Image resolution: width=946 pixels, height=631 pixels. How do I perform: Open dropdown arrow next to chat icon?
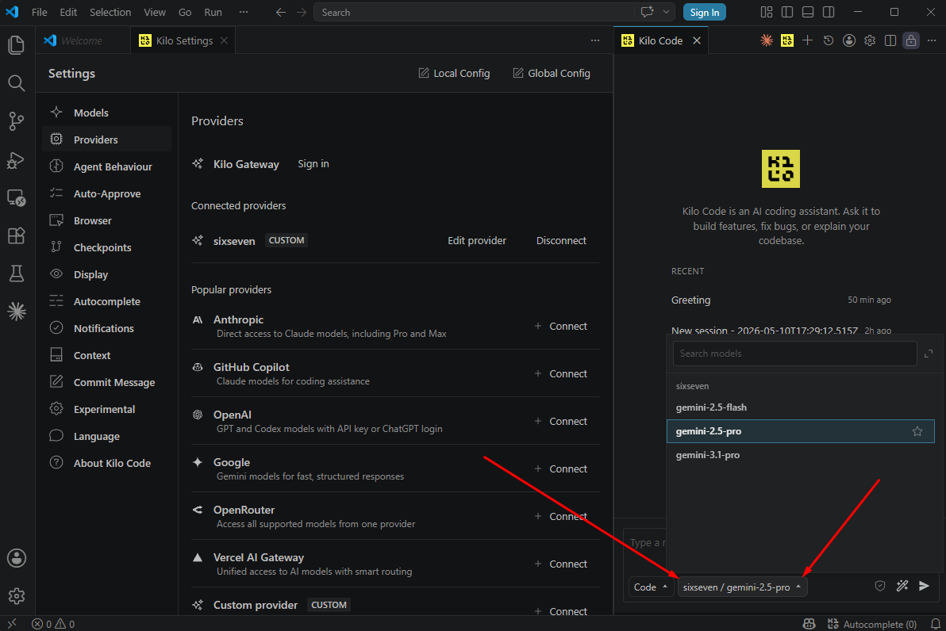click(666, 12)
